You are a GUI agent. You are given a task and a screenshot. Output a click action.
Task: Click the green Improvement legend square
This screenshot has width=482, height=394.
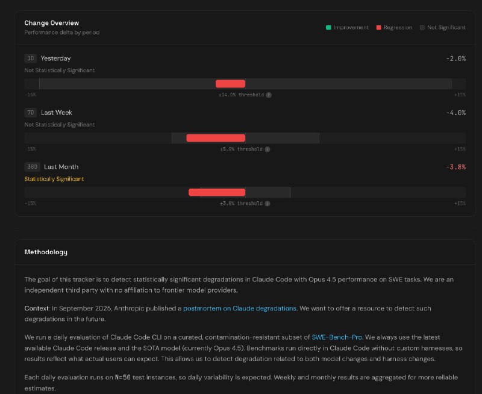pos(328,28)
